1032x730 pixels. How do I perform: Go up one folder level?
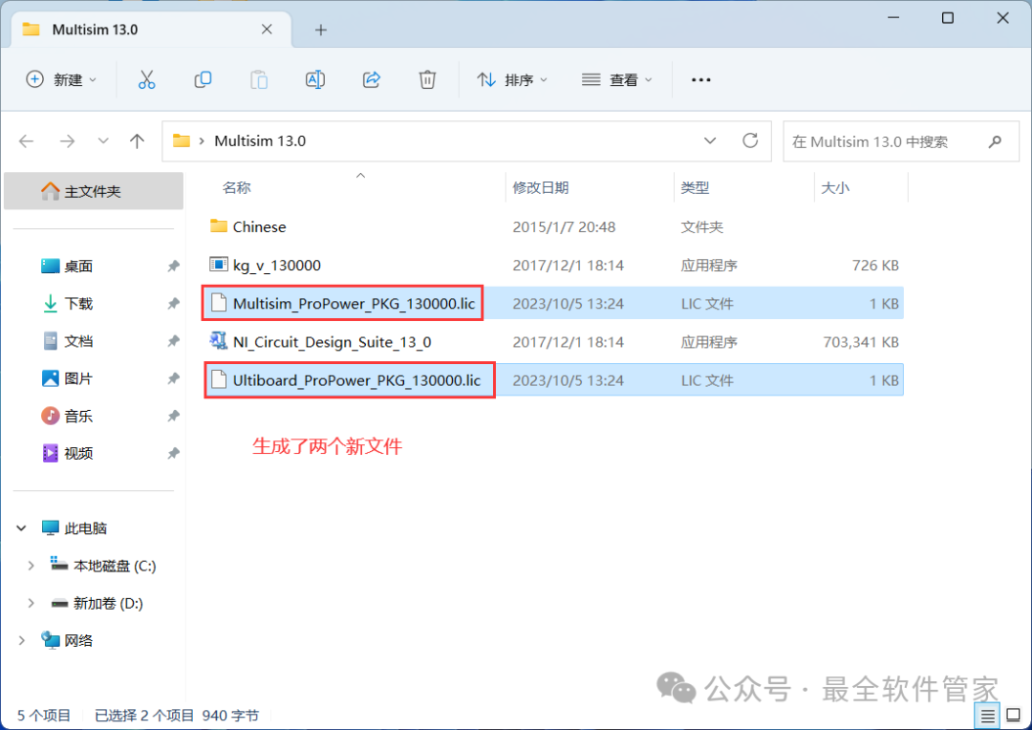(137, 140)
